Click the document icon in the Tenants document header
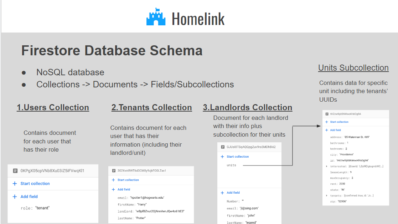Screen dimensions: 398x224 coord(114,171)
